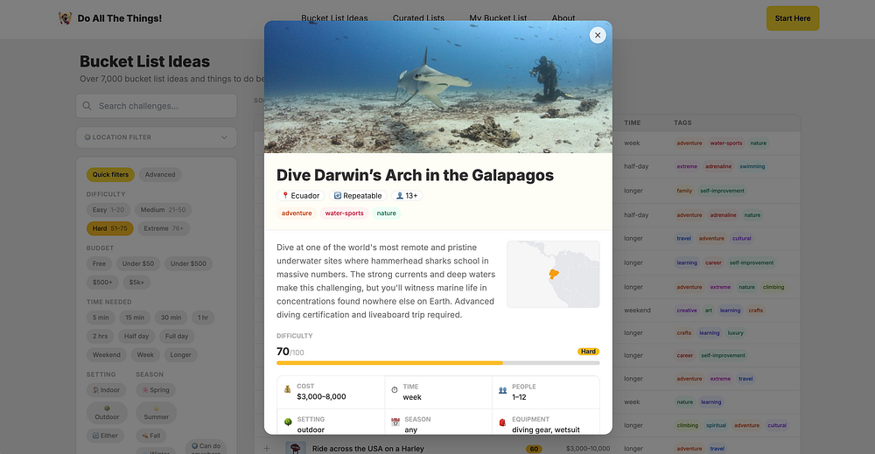The height and width of the screenshot is (454, 875).
Task: Toggle the $5k+ budget filter
Action: coord(136,283)
